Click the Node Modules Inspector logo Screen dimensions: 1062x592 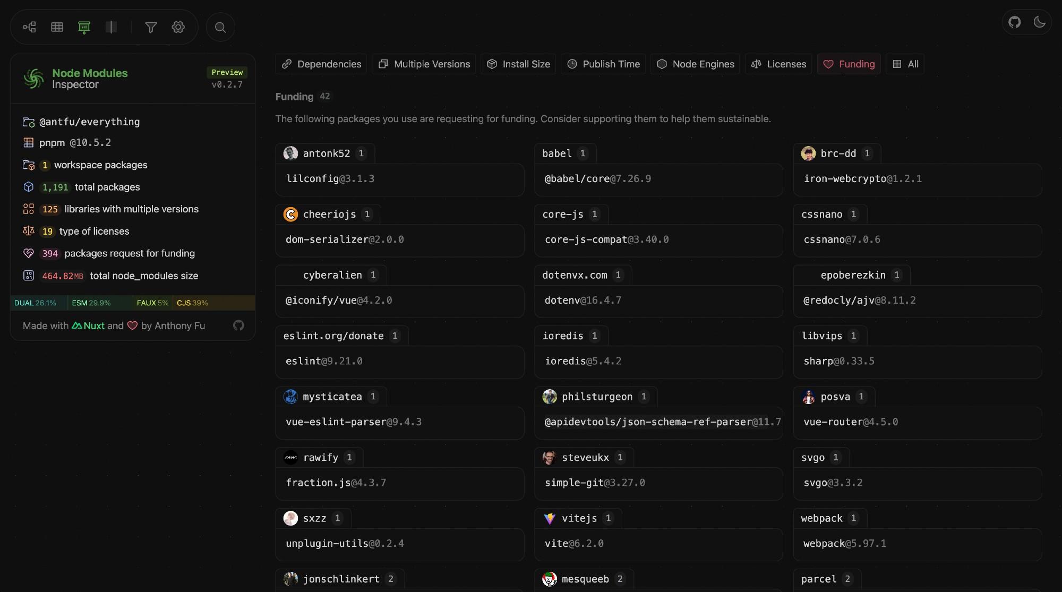(33, 79)
